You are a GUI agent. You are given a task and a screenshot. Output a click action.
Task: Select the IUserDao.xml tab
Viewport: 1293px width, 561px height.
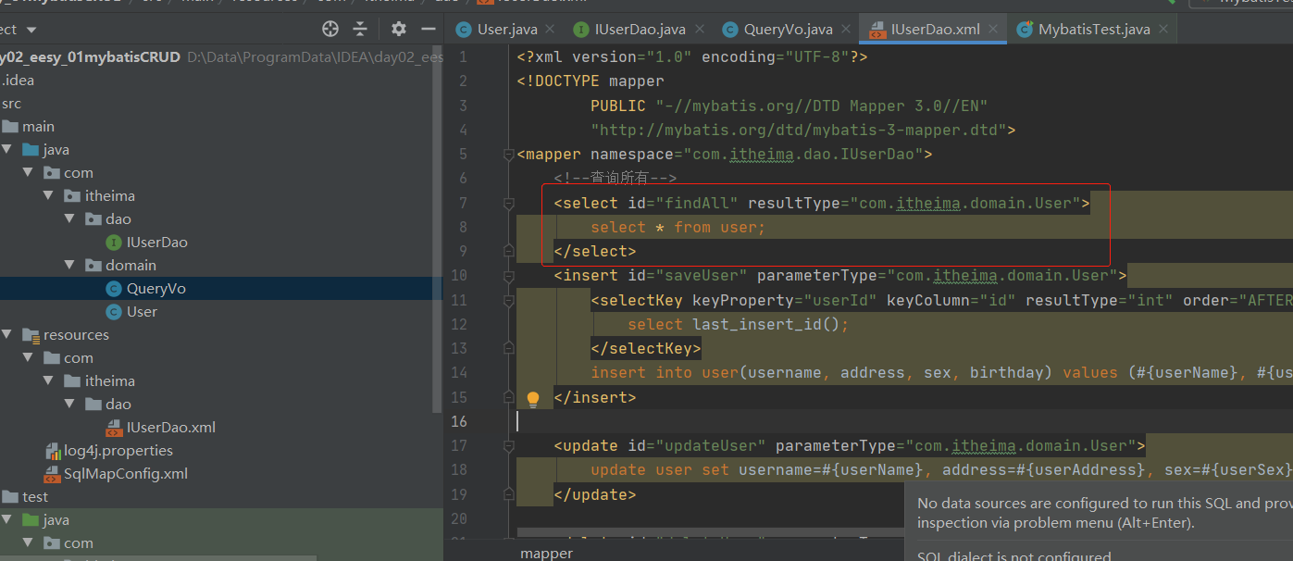coord(934,30)
